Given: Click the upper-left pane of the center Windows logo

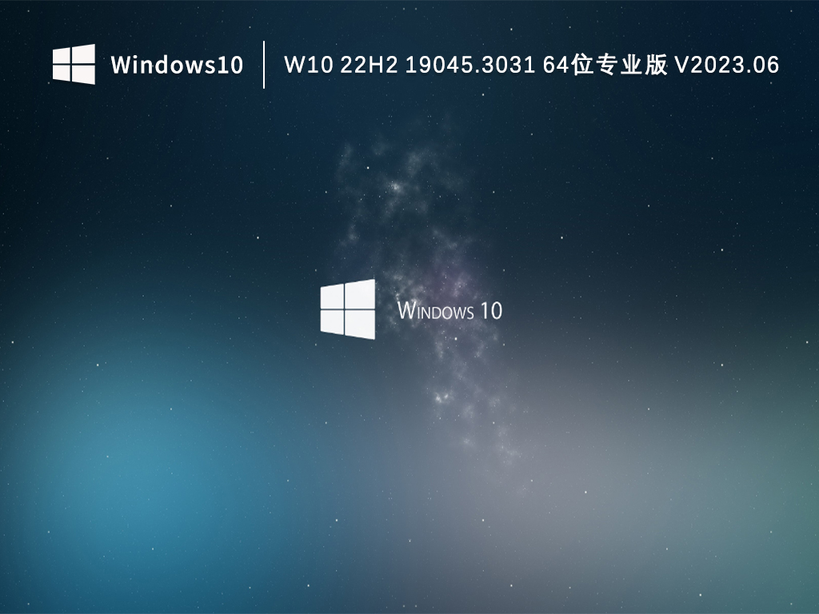Looking at the screenshot, I should (332, 297).
